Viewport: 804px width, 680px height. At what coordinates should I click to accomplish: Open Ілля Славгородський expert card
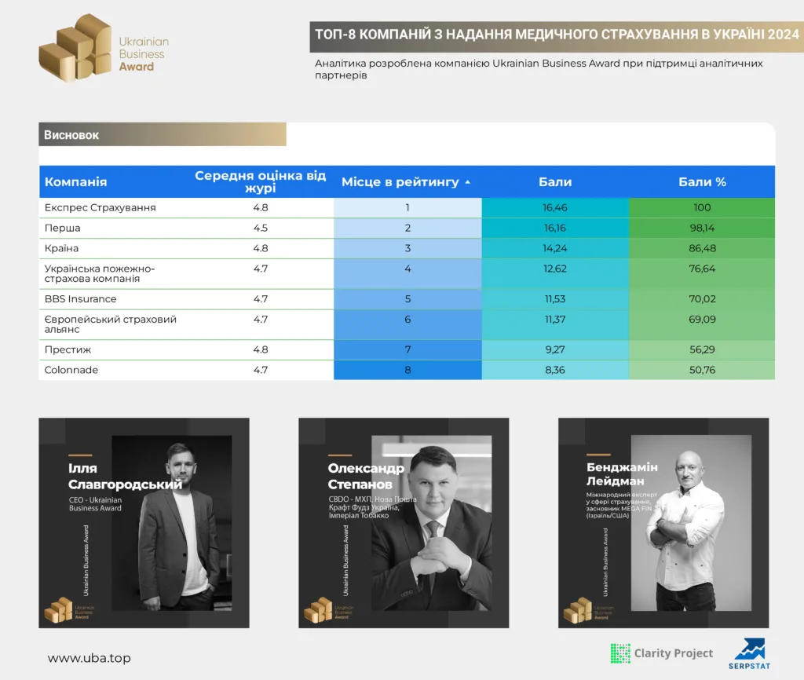[x=144, y=523]
